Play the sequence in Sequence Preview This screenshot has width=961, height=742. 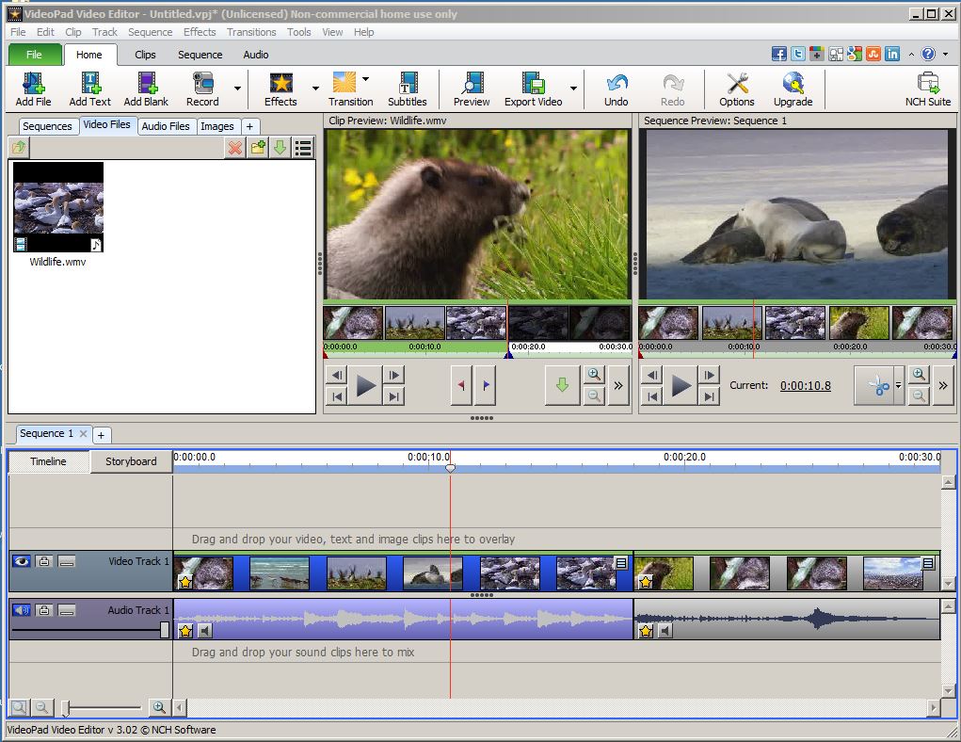pos(681,386)
